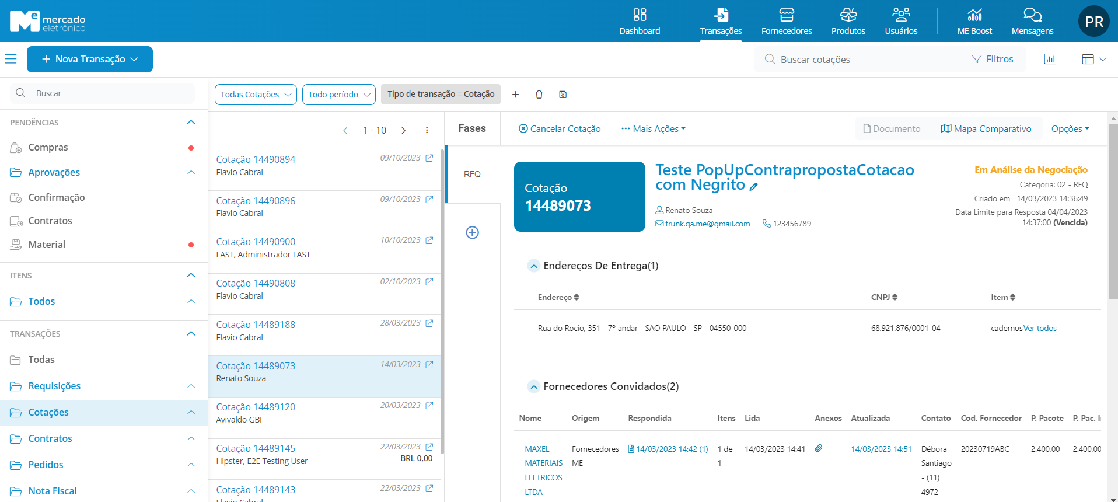Add a new filter with the plus icon
Viewport: 1118px width, 502px height.
coord(515,95)
